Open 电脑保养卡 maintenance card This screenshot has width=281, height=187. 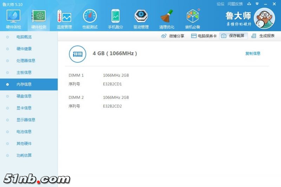click(204, 36)
